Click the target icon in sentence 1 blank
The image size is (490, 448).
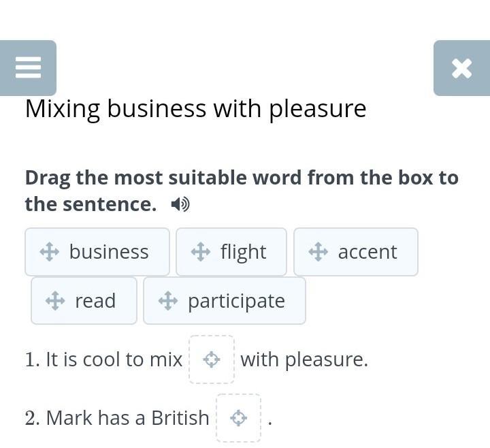click(212, 359)
